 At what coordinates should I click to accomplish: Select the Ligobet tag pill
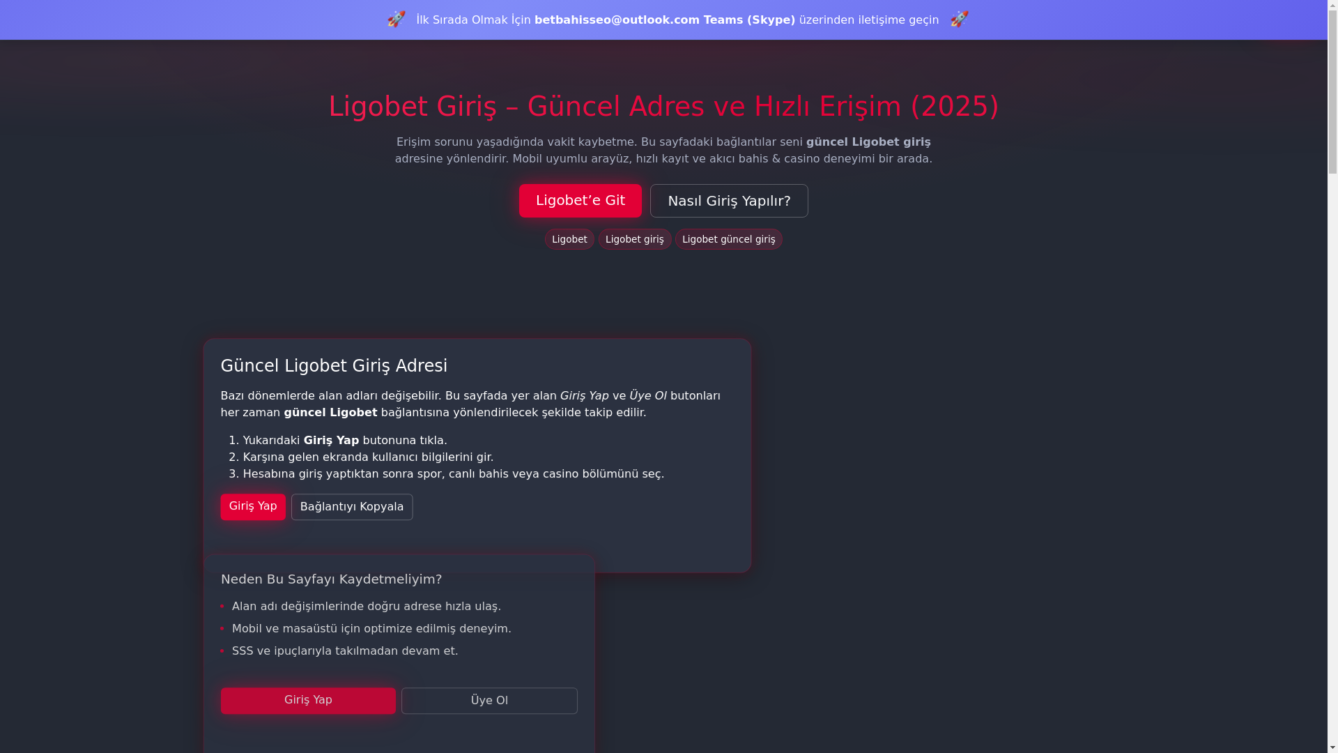(569, 239)
